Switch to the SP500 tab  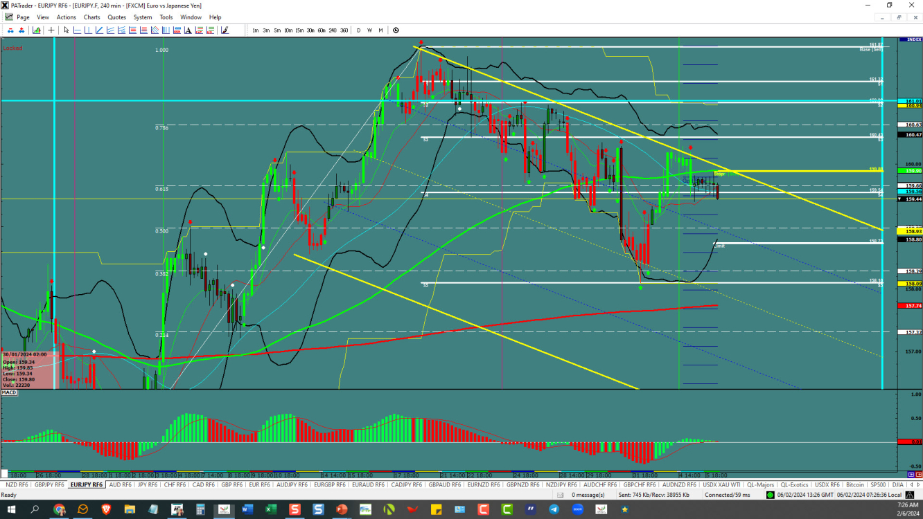coord(878,484)
